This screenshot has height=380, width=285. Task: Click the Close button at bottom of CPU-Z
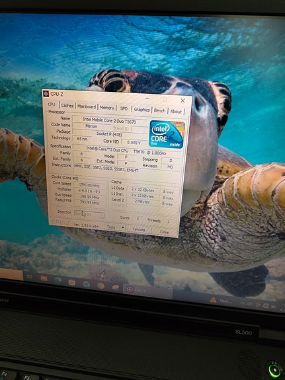click(x=164, y=232)
